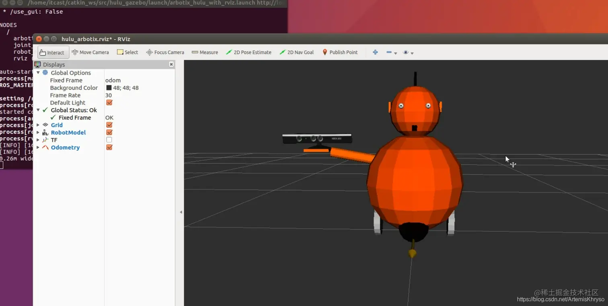
Task: Click the Focus Camera tool
Action: point(165,52)
